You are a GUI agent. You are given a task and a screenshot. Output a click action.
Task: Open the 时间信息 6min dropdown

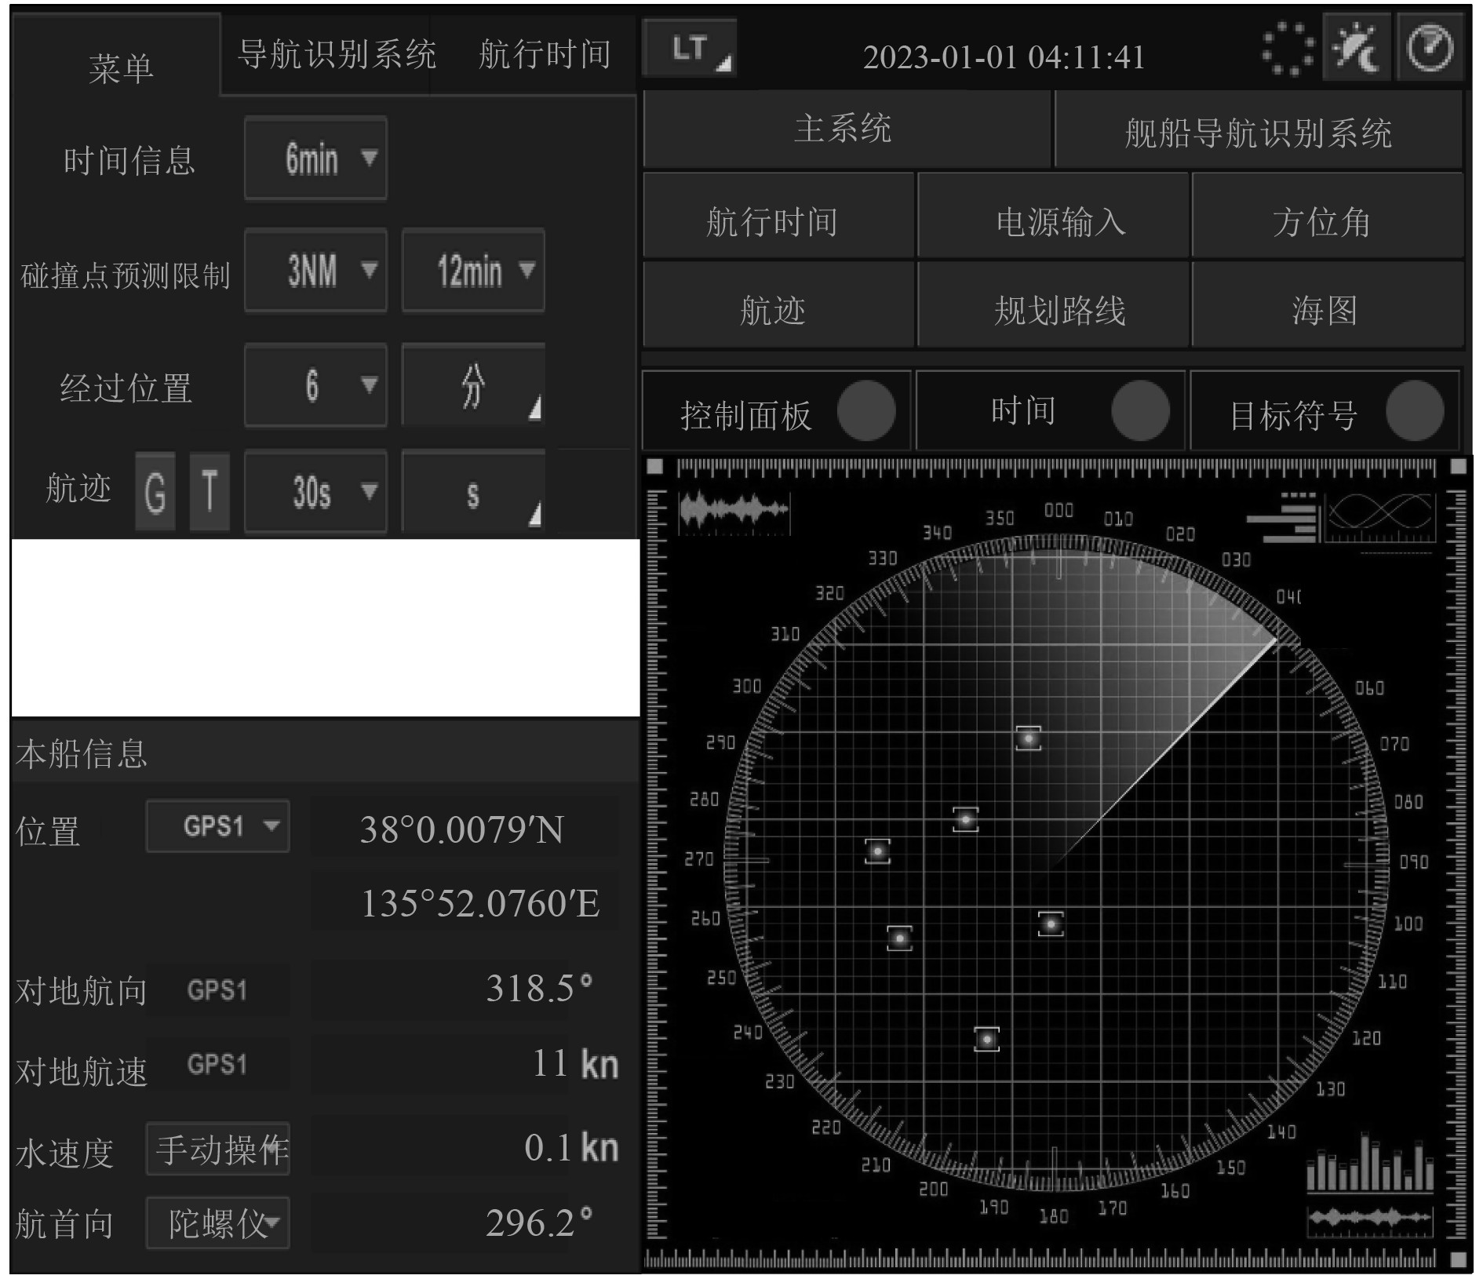(x=315, y=159)
